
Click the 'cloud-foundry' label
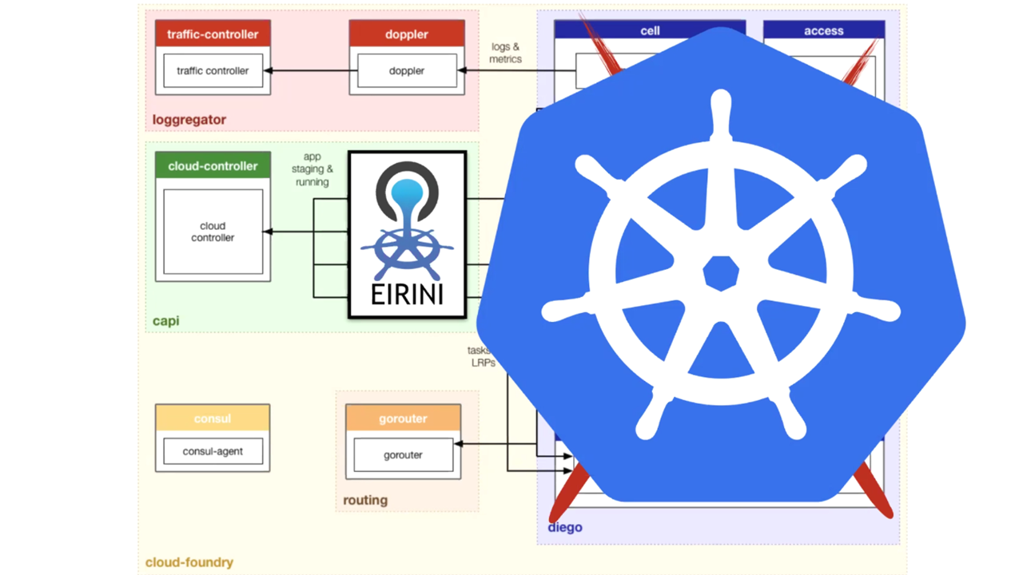(189, 562)
